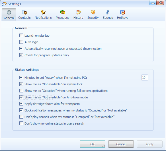Check Don't show my online status
Viewport: 166px width, 151px height.
click(x=21, y=123)
